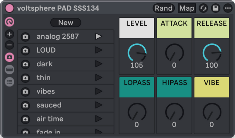The image size is (235, 138).
Task: Launch the analog 2587 variation
Action: tap(99, 36)
